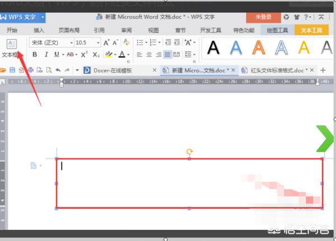336x241 pixels.
Task: Switch to the 页面布局 ribbon tab
Action: click(x=69, y=30)
